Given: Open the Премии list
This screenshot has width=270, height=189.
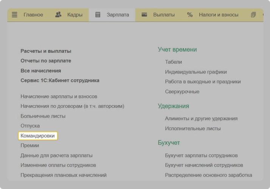Looking at the screenshot, I should click(x=30, y=145).
